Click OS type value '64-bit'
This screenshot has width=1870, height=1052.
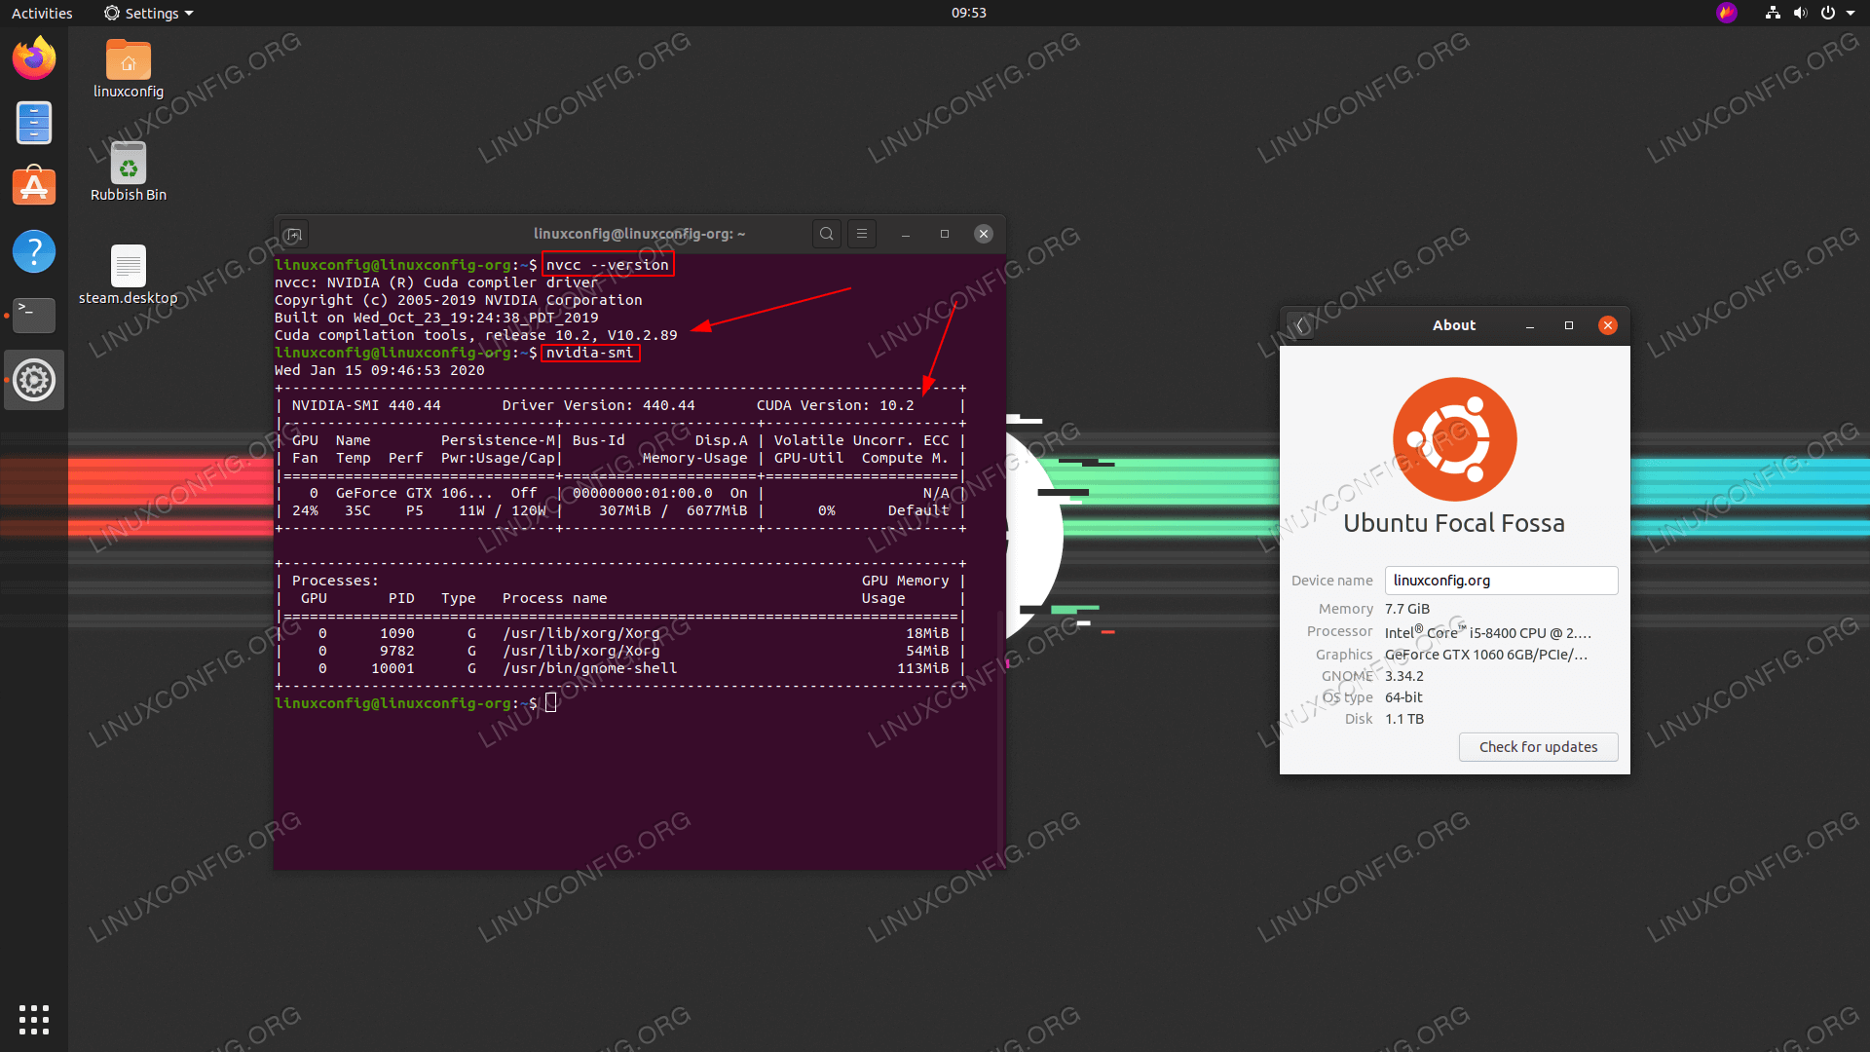[1403, 697]
